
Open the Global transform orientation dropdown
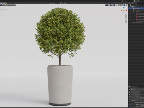(53, 3)
